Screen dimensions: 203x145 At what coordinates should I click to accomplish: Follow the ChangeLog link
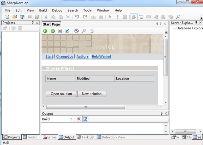click(x=65, y=56)
